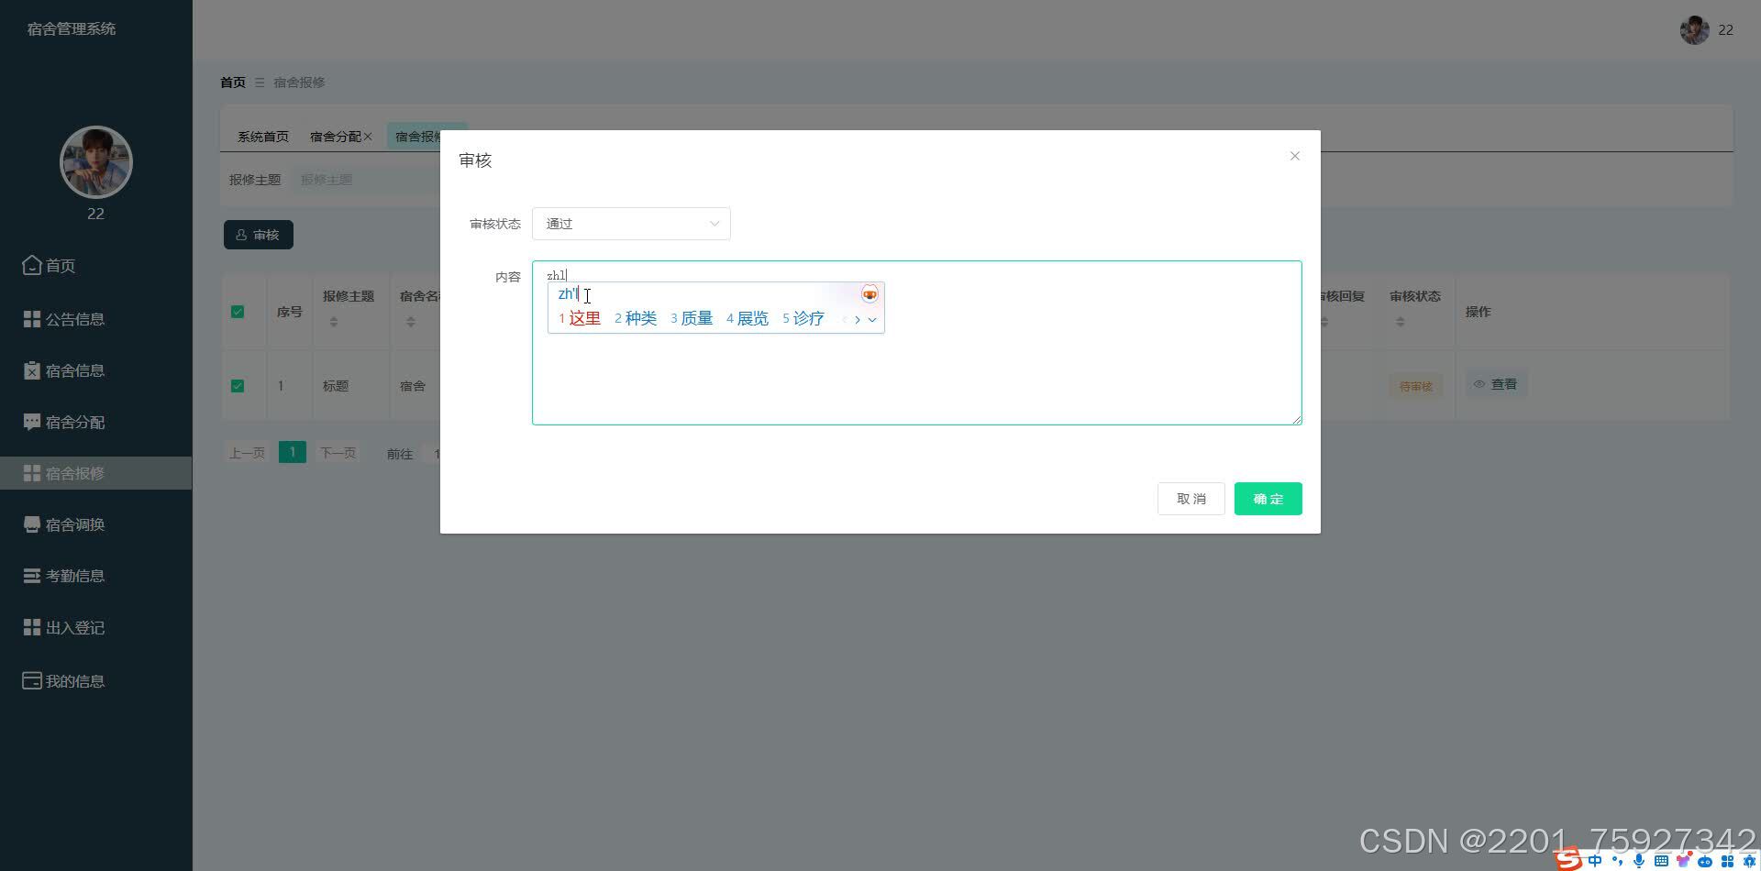Image resolution: width=1761 pixels, height=871 pixels.
Task: Select page 1 in pagination
Action: click(293, 452)
